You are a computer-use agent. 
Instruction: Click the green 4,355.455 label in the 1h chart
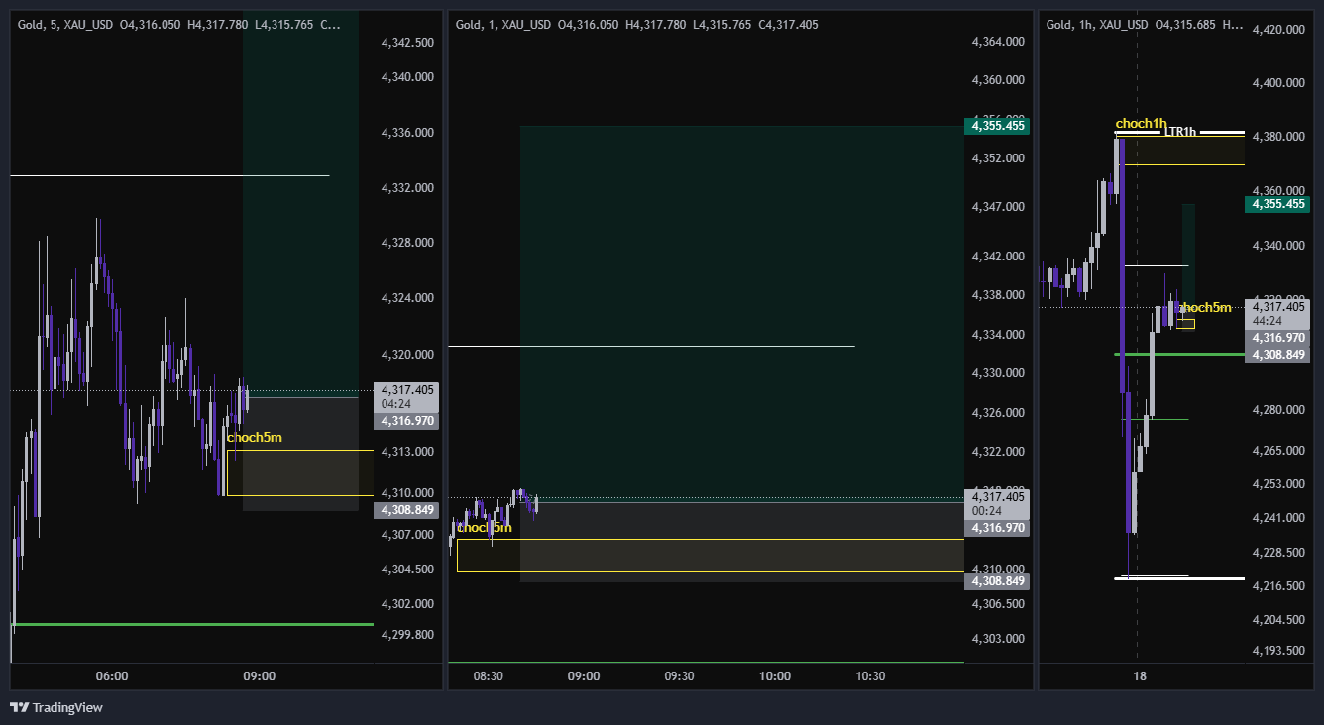coord(1277,204)
